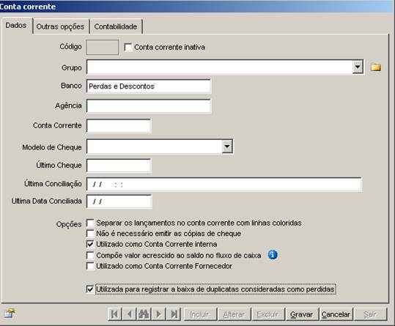Image resolution: width=395 pixels, height=326 pixels.
Task: Go to the first record
Action: [114, 314]
